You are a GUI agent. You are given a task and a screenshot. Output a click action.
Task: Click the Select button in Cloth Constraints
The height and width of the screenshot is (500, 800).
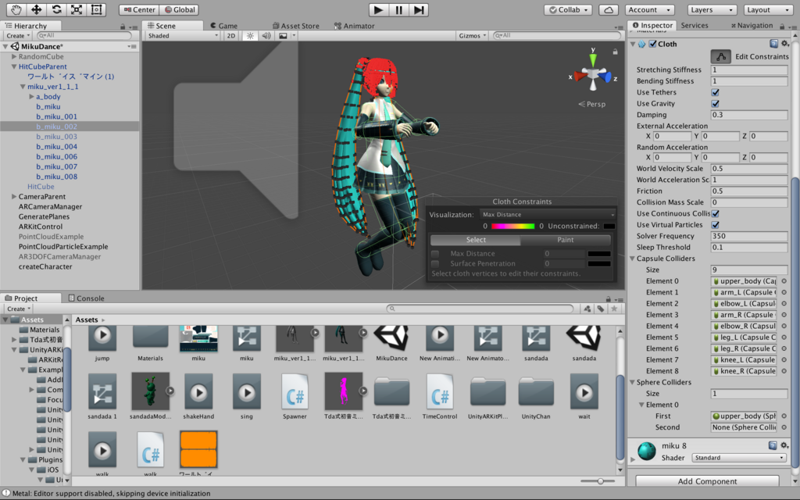click(x=476, y=240)
